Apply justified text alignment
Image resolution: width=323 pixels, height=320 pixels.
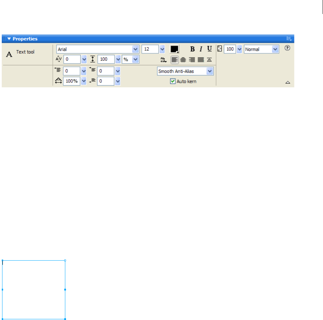click(x=201, y=60)
